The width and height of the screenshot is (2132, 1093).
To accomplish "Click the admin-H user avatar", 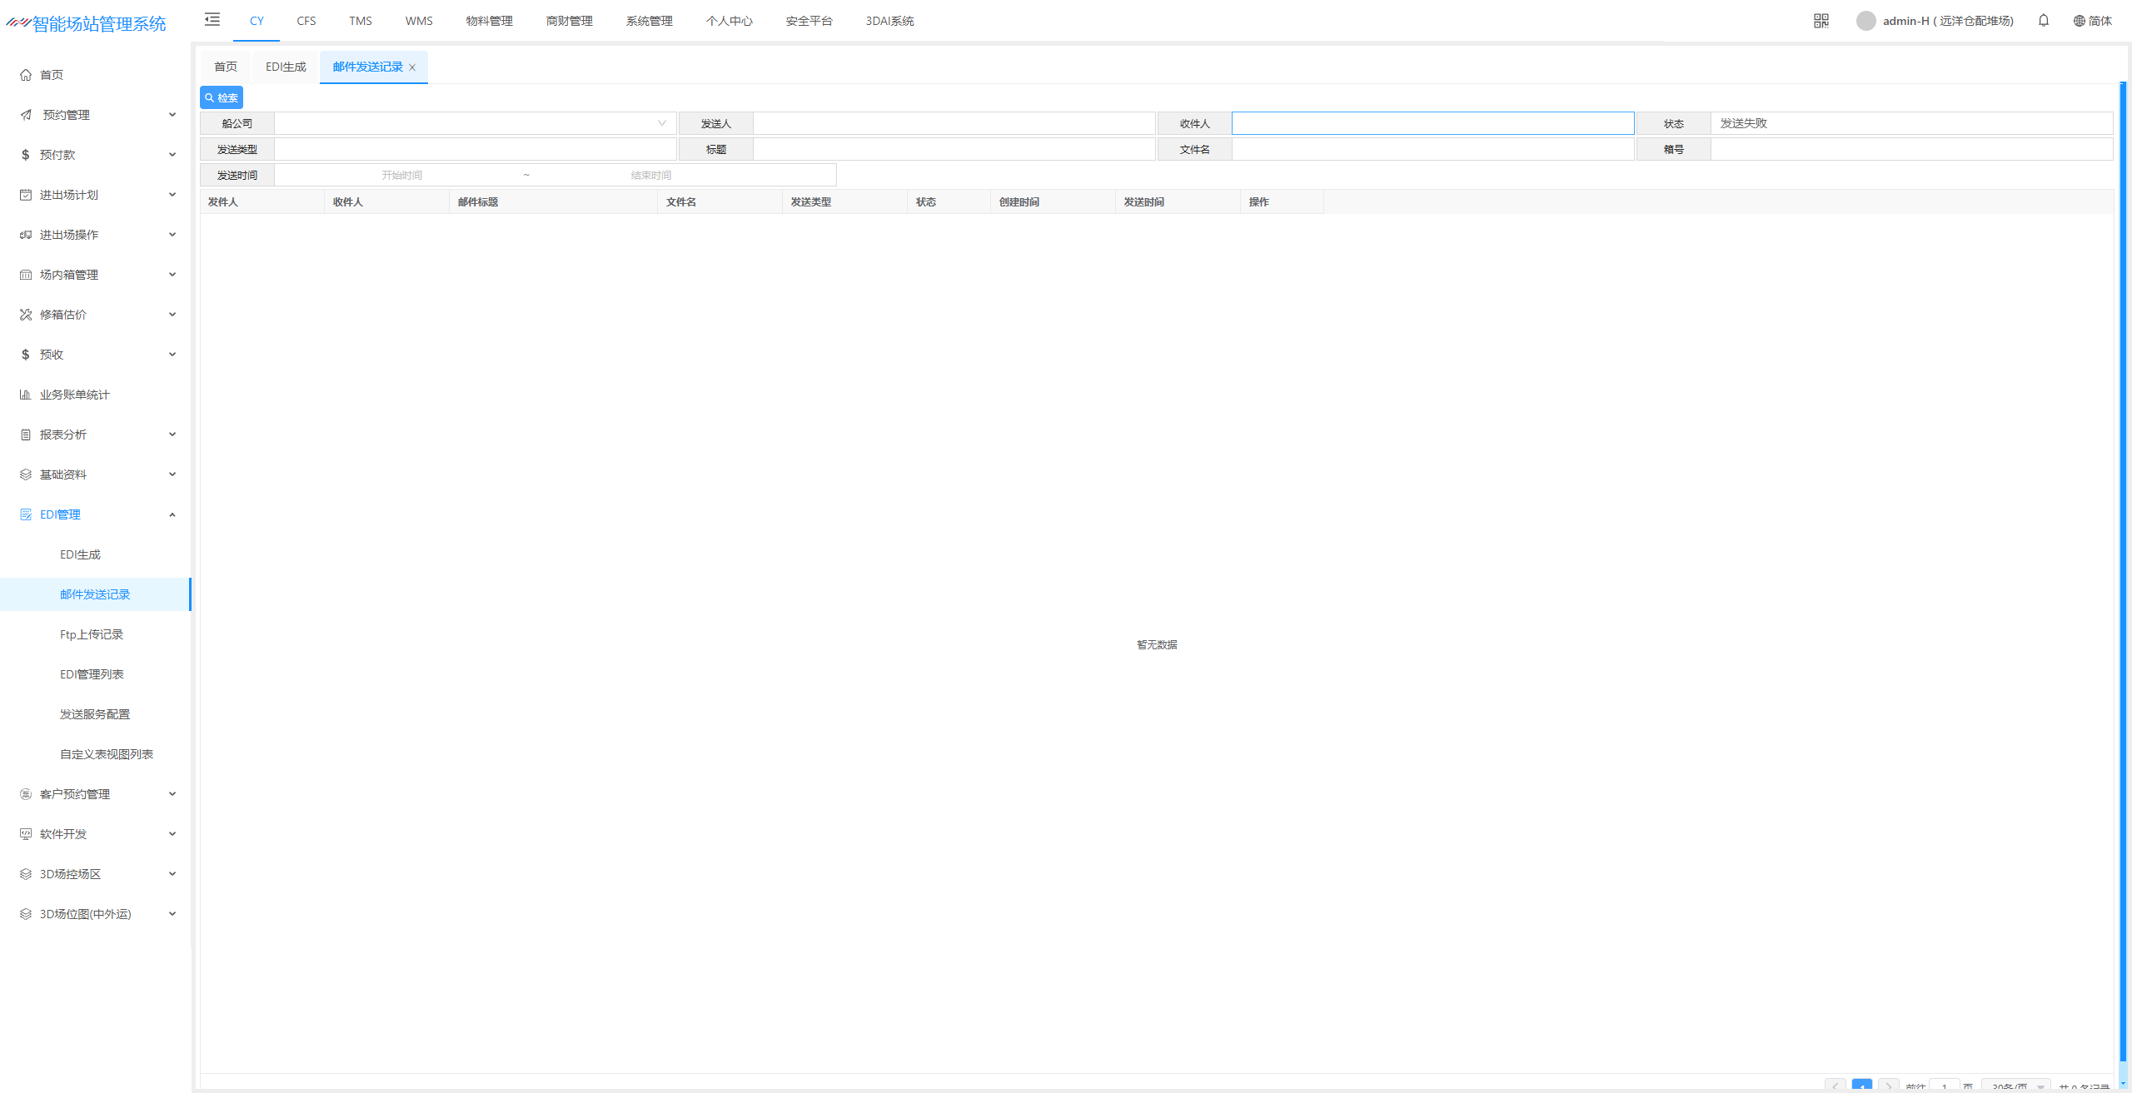I will tap(1865, 21).
